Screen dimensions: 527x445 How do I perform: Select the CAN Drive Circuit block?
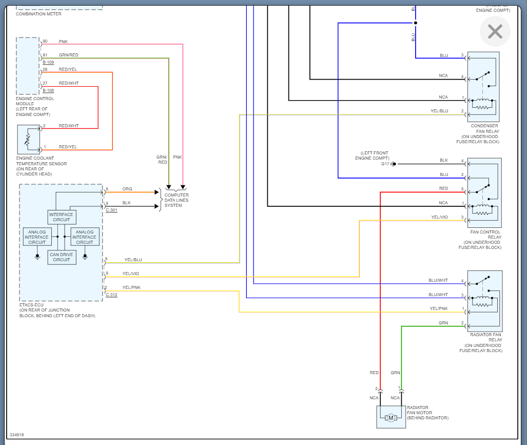click(x=62, y=257)
